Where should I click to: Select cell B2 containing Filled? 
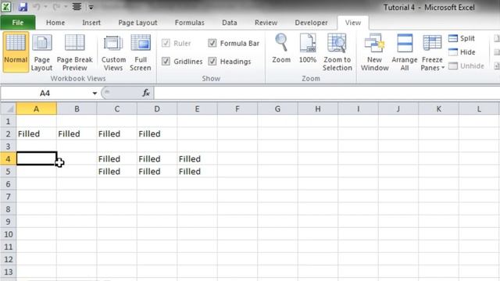click(x=77, y=133)
